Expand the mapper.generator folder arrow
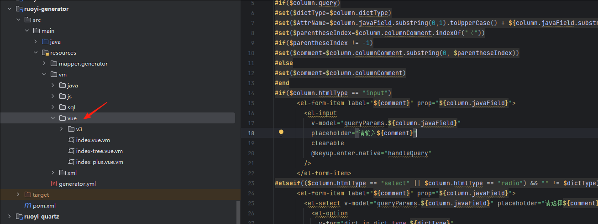 pos(44,64)
